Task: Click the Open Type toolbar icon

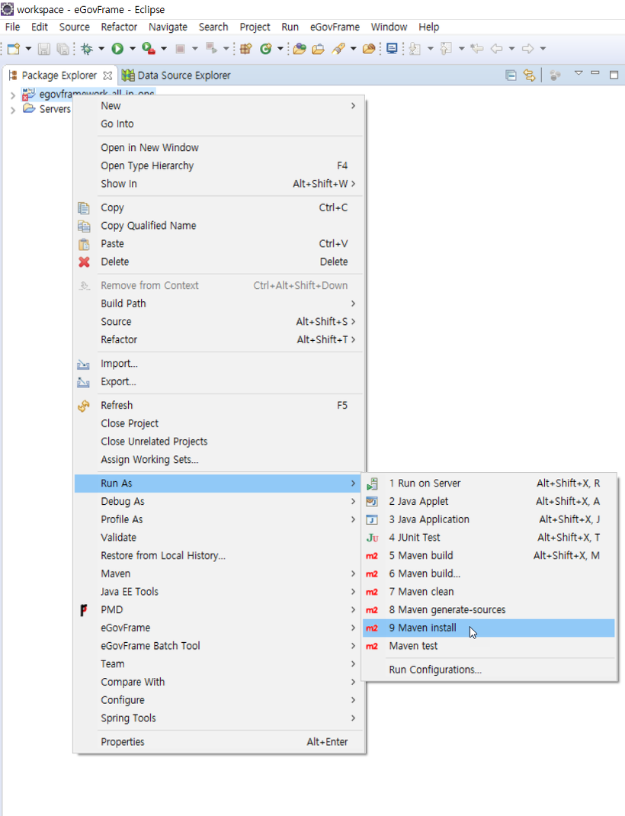Action: pos(299,49)
